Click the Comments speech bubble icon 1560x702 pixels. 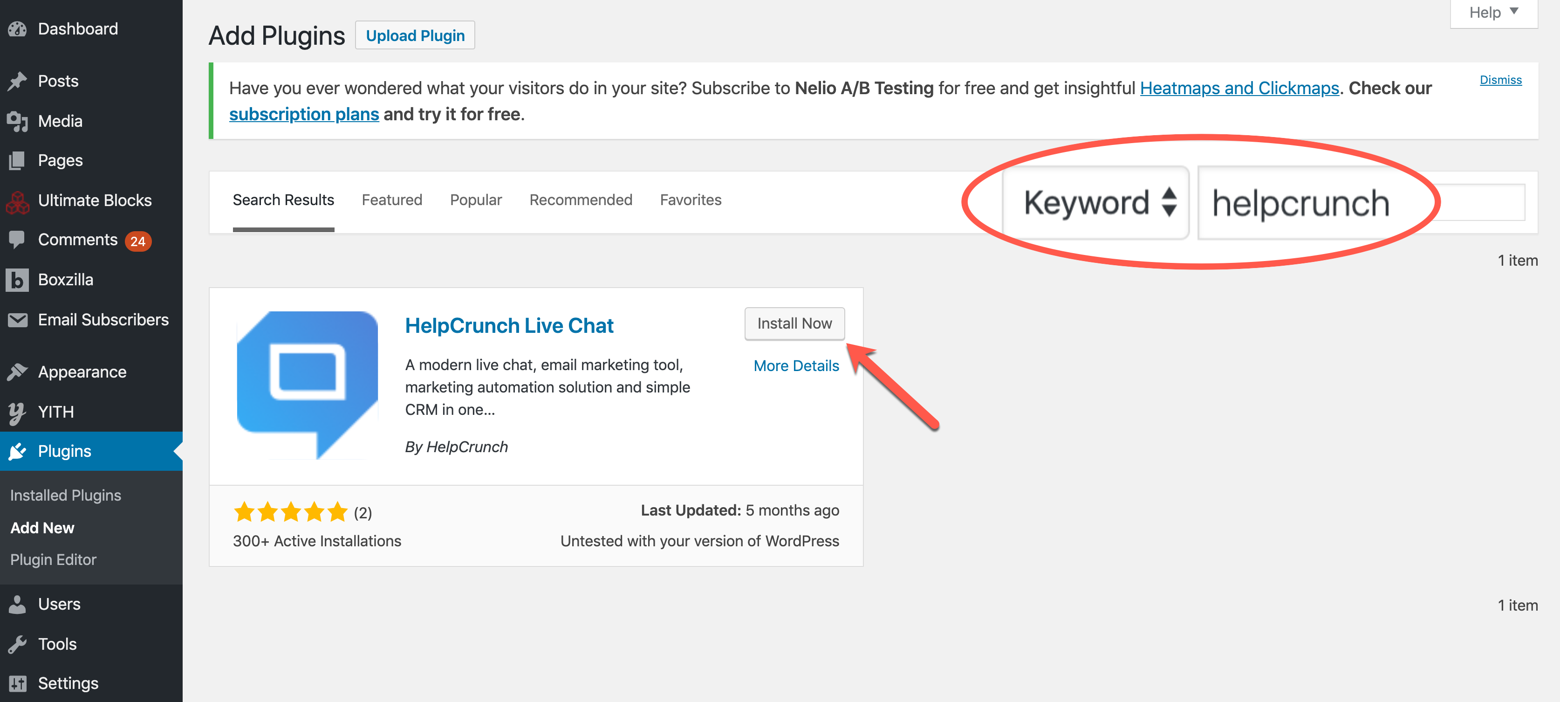click(x=18, y=240)
